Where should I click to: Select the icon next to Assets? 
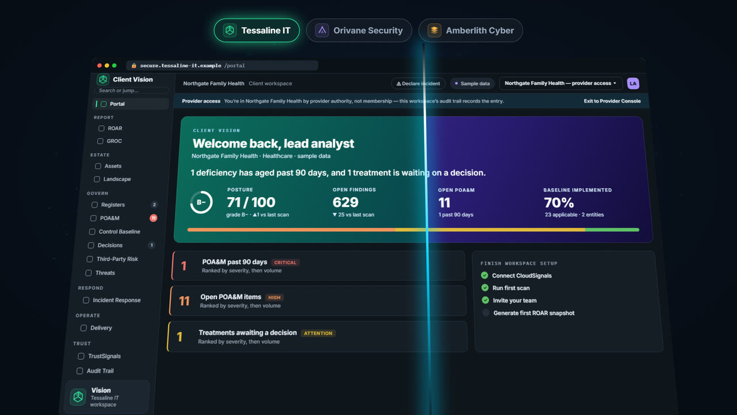click(98, 166)
